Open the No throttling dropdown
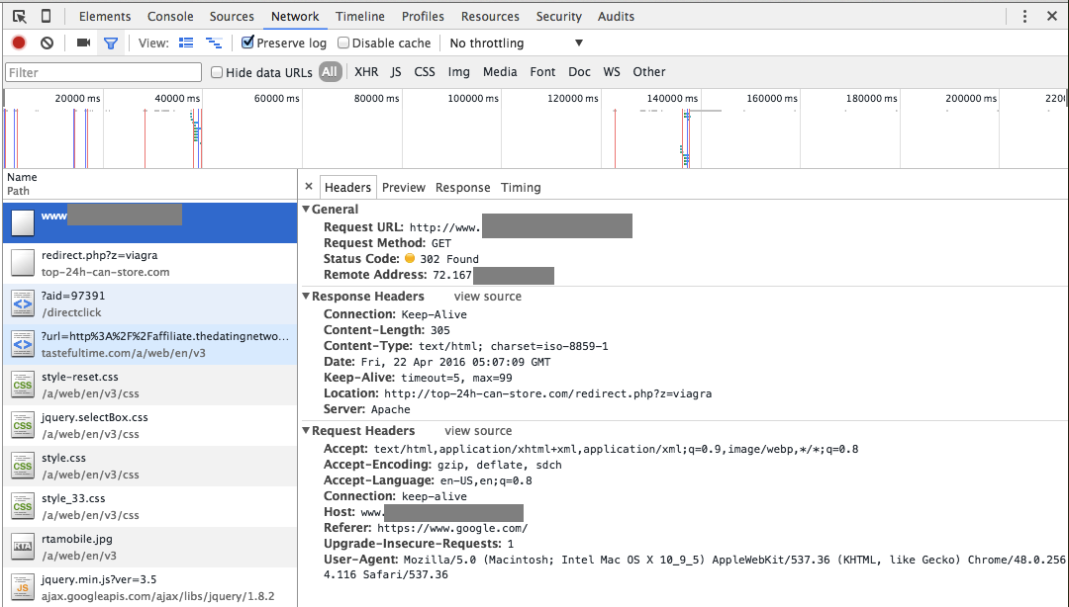The image size is (1069, 607). [515, 43]
